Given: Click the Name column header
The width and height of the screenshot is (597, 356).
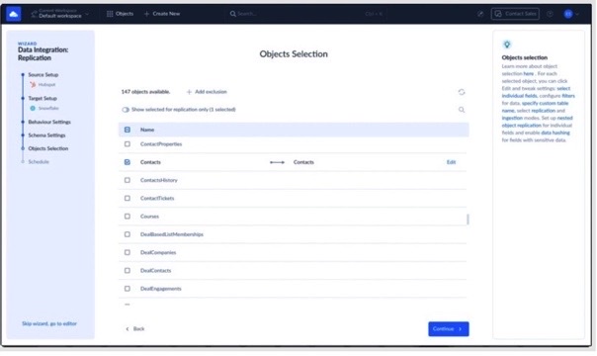Looking at the screenshot, I should [147, 130].
